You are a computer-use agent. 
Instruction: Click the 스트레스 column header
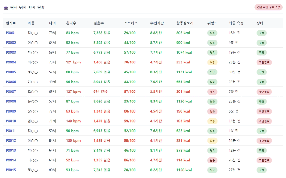click(131, 23)
